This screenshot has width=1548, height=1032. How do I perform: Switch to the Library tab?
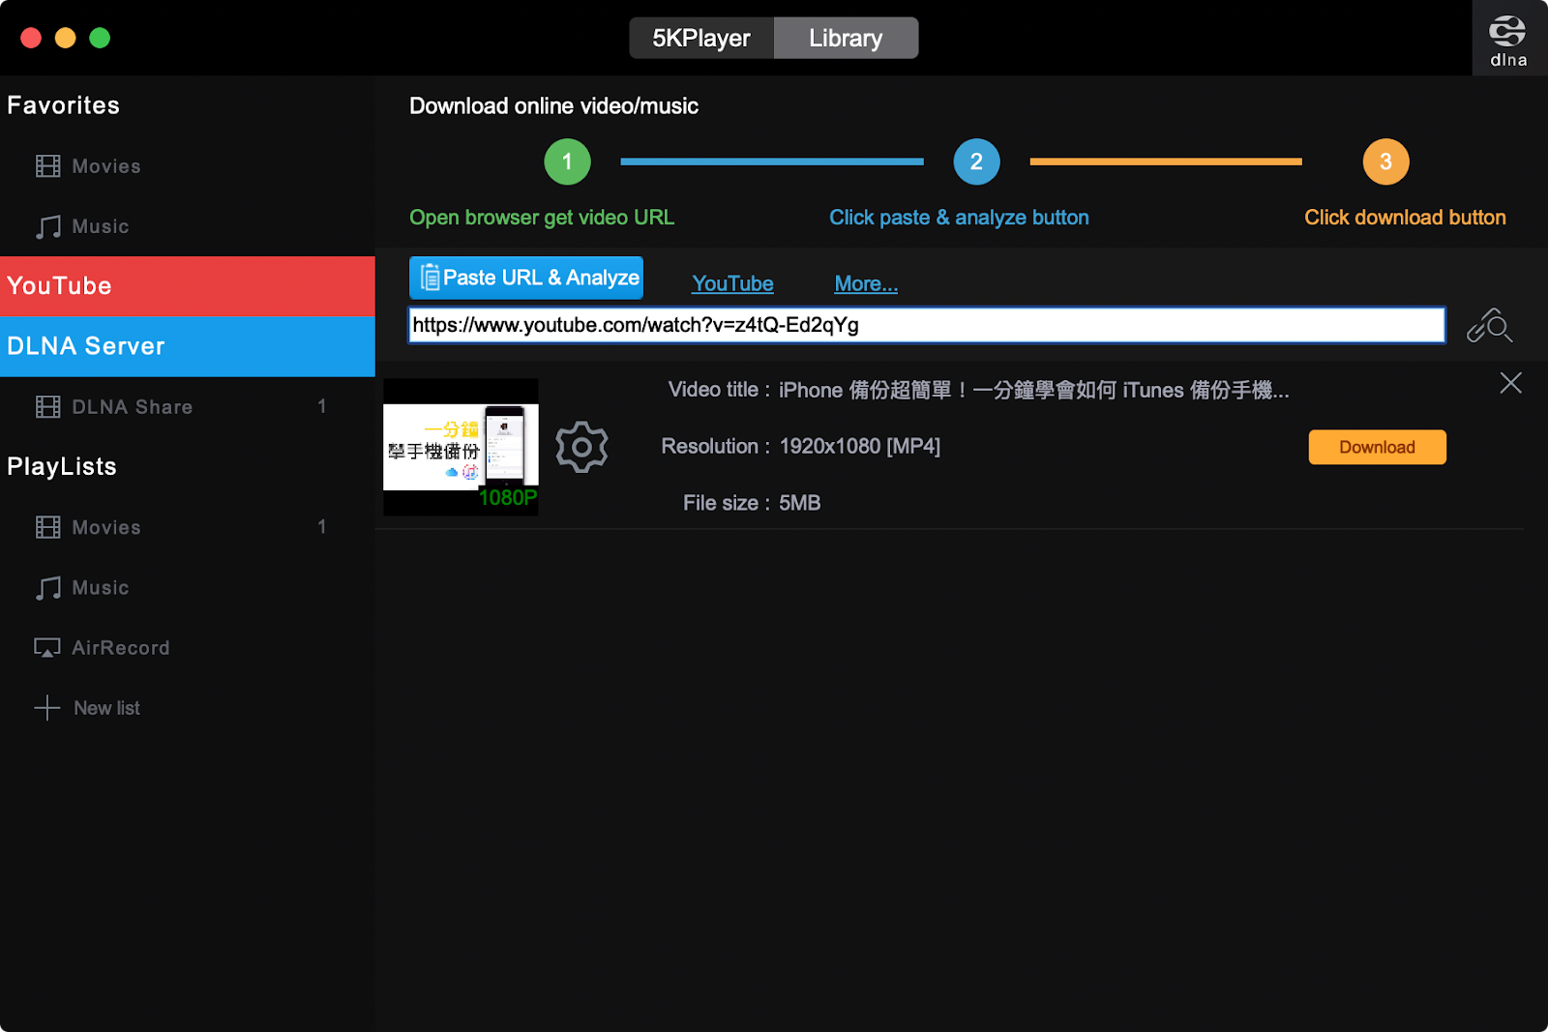click(846, 38)
